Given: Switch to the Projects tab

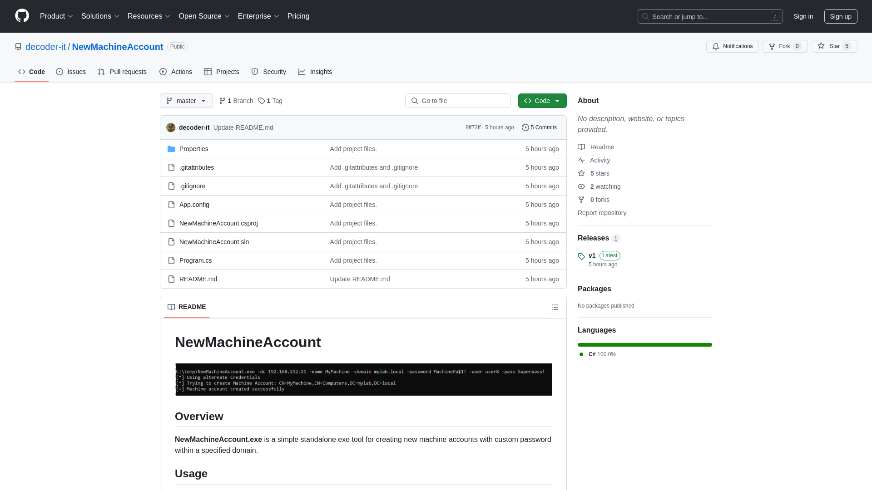Looking at the screenshot, I should [x=222, y=72].
